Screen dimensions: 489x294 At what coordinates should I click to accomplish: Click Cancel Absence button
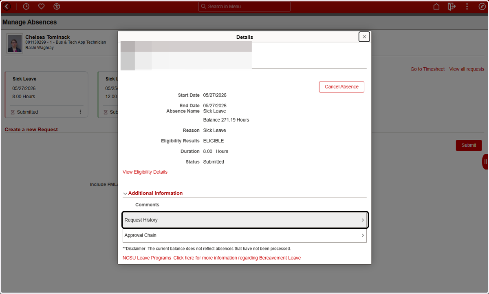[341, 87]
